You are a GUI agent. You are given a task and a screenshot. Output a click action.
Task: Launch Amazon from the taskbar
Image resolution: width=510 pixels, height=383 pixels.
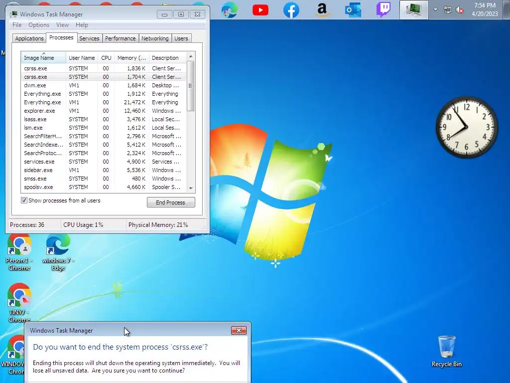tap(322, 10)
